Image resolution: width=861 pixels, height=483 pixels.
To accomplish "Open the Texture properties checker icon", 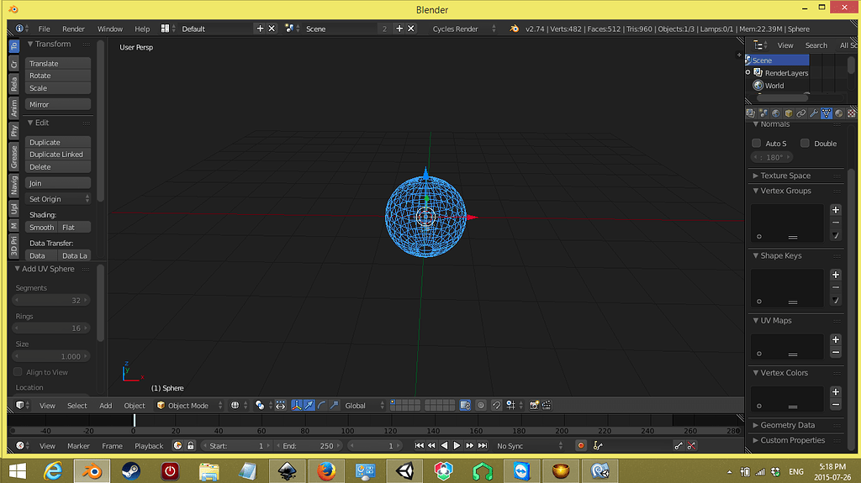I will (x=851, y=113).
